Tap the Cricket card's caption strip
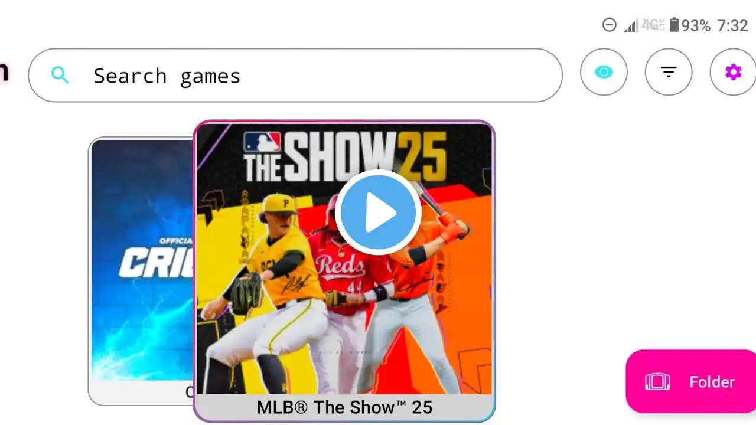Image resolution: width=756 pixels, height=425 pixels. (x=142, y=393)
